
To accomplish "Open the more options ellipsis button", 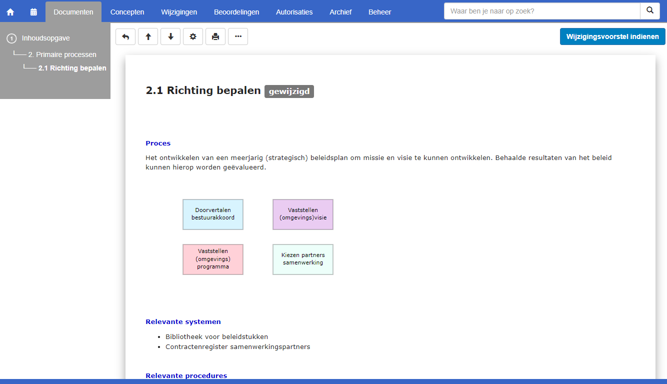I will [238, 36].
